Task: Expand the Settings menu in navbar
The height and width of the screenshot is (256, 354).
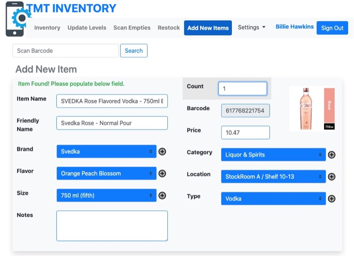Action: (251, 27)
